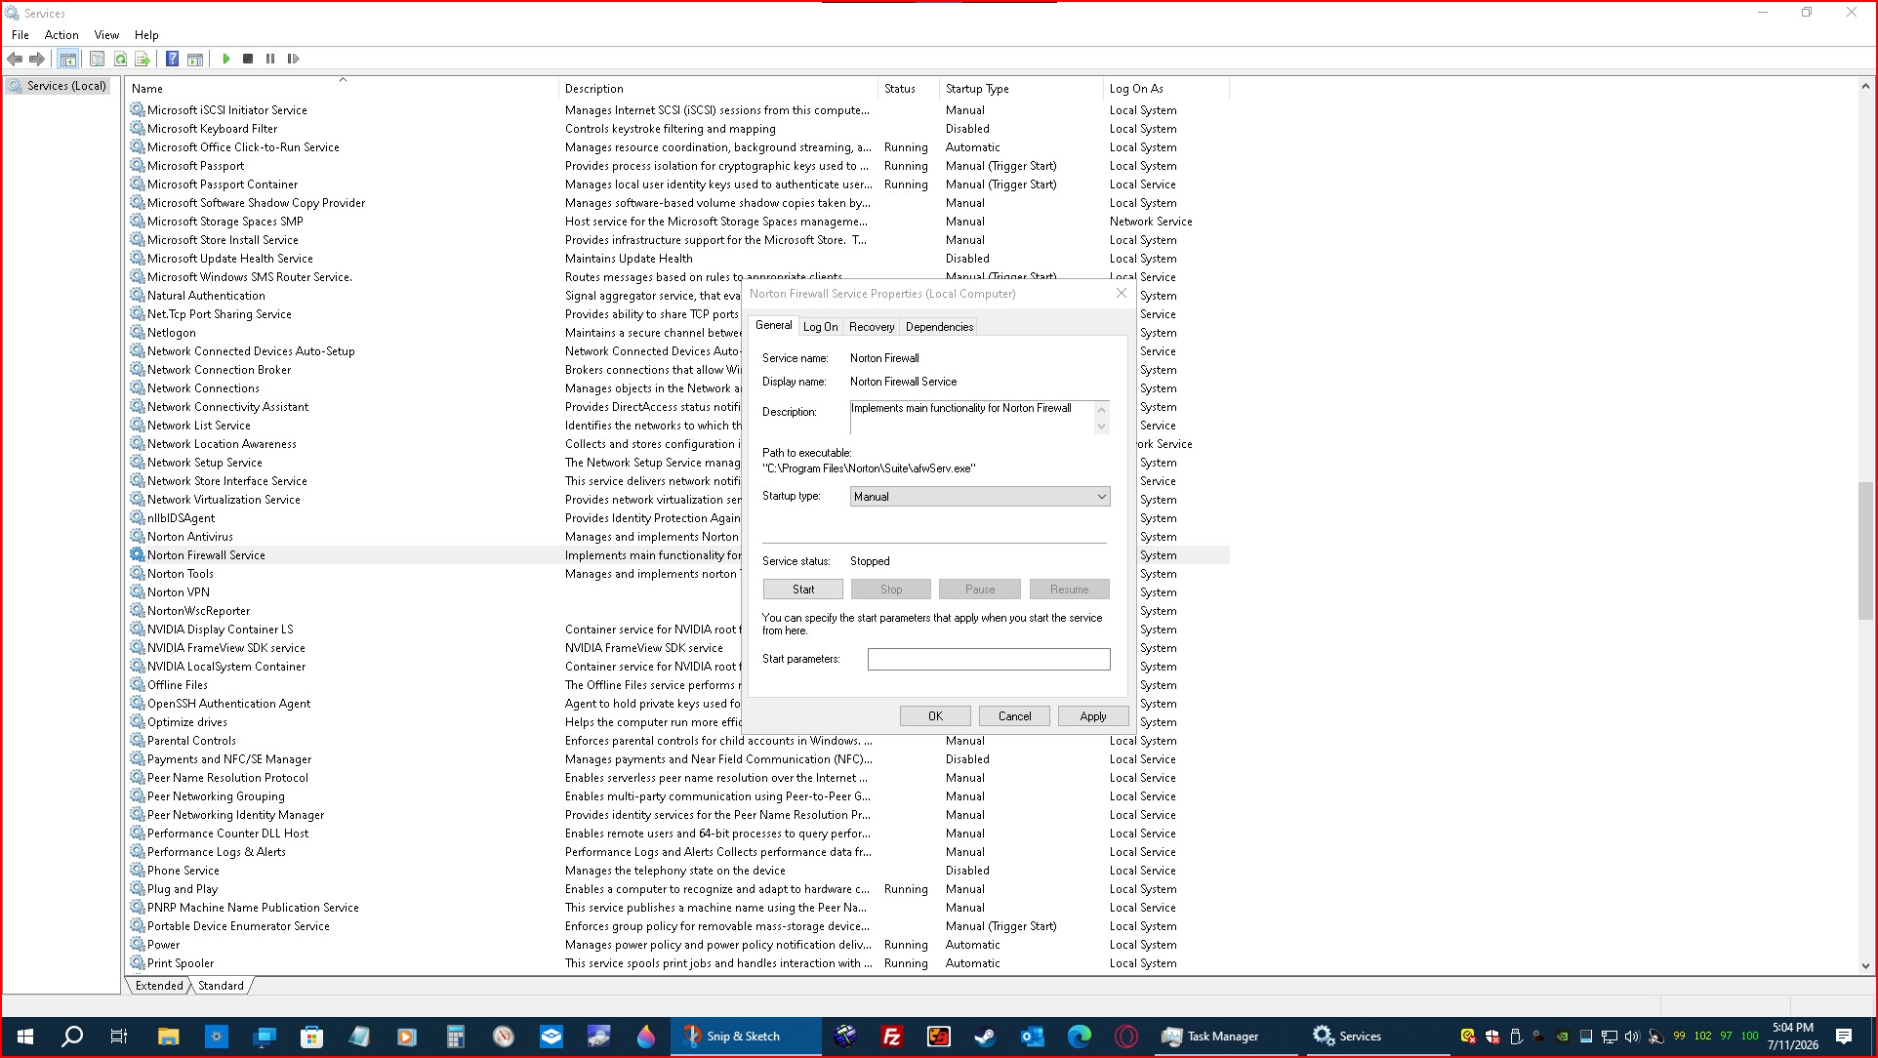
Task: Switch to the Log On tab
Action: [820, 327]
